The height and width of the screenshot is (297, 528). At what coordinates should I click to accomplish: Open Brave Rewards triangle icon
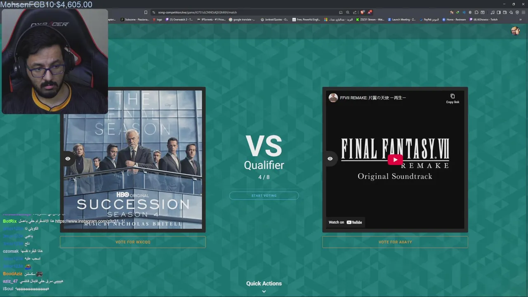pos(370,12)
